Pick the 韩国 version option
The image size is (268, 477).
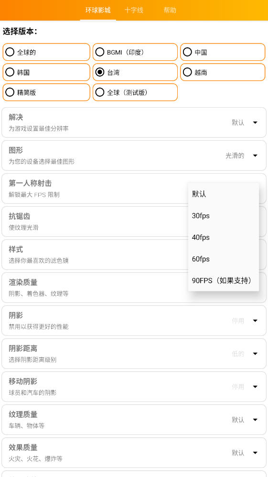(x=46, y=72)
